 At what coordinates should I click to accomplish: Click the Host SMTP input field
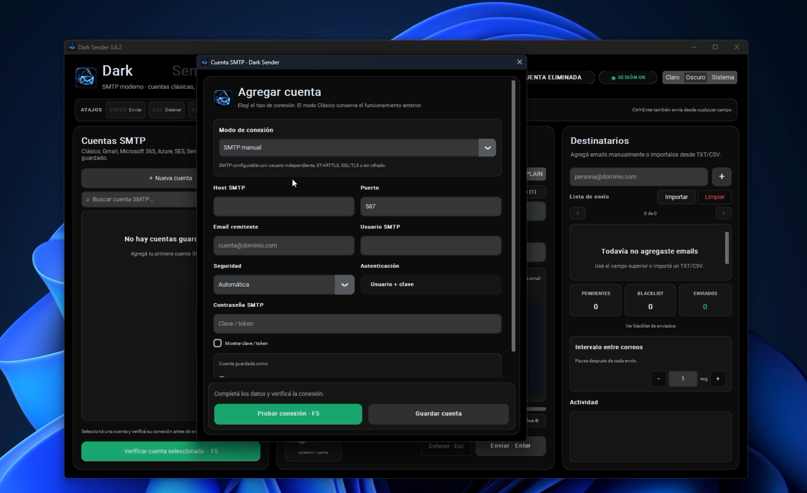[284, 206]
